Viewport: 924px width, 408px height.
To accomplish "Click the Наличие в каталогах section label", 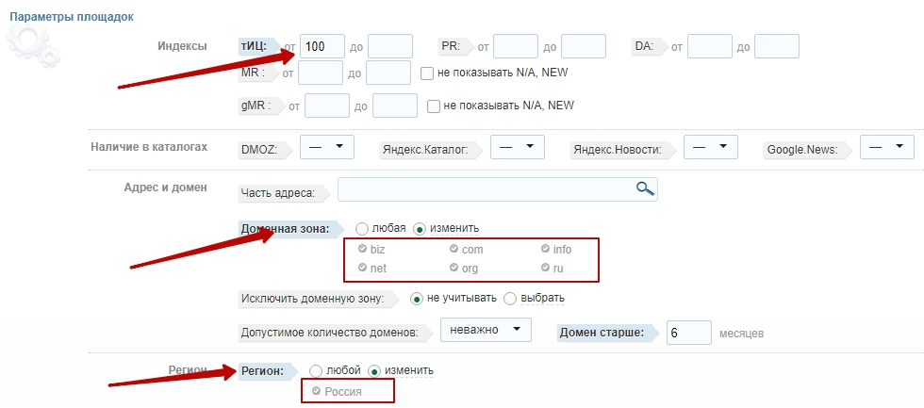I will point(149,147).
